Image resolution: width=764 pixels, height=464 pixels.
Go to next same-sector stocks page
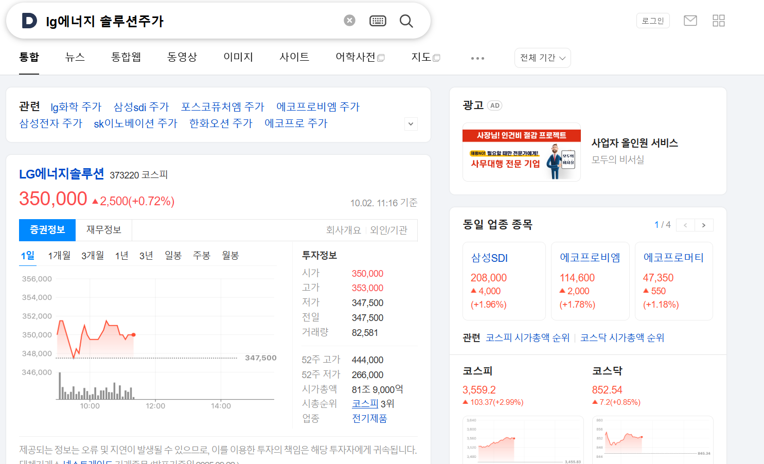coord(704,225)
